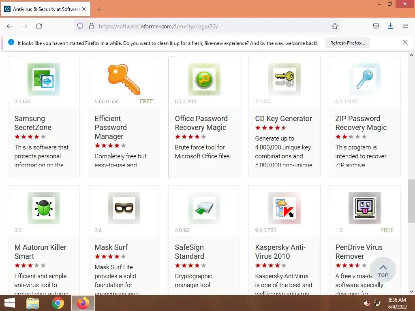Click the star rating of CD Key Generator
415x311 pixels.
(x=271, y=128)
